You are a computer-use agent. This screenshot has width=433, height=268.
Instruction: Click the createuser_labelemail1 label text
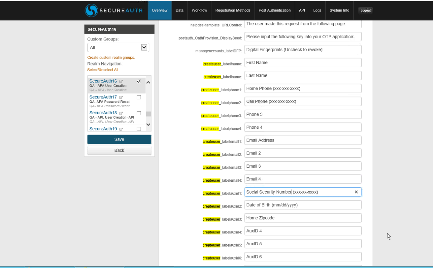coord(222,142)
